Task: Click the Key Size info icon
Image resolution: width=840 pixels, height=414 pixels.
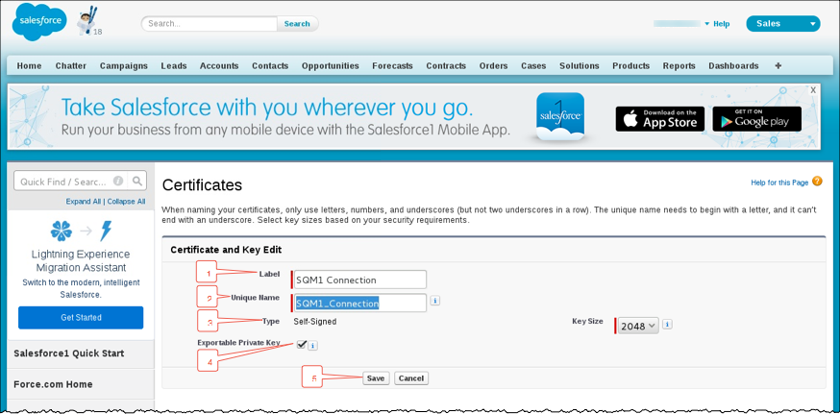Action: (x=668, y=324)
